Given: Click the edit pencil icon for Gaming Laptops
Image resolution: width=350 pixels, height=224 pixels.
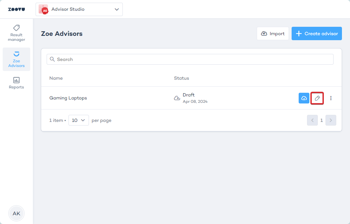Looking at the screenshot, I should pos(317,98).
